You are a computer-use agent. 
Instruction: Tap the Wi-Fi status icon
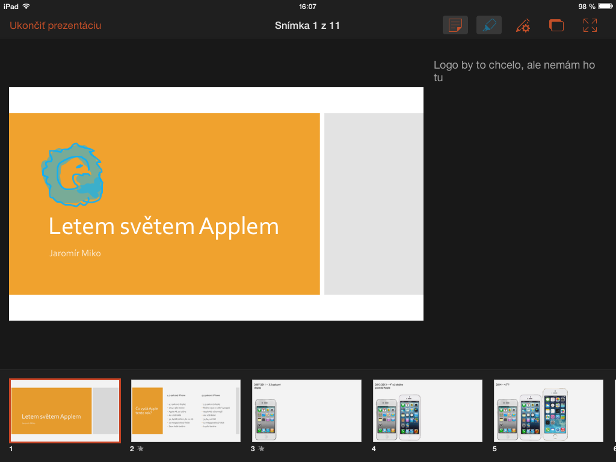pyautogui.click(x=26, y=7)
